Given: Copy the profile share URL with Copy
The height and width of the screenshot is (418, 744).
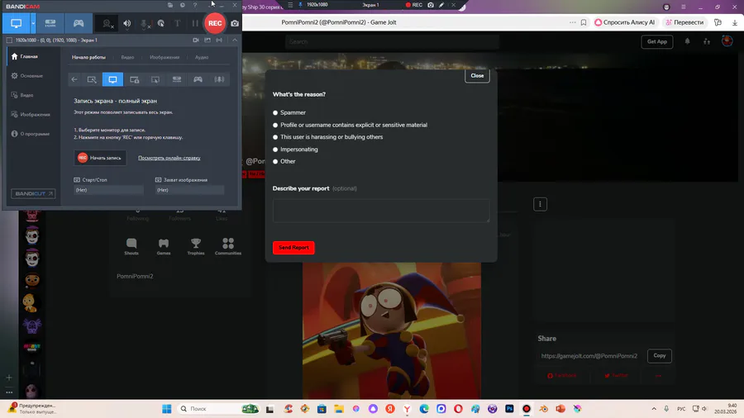Looking at the screenshot, I should click(660, 356).
